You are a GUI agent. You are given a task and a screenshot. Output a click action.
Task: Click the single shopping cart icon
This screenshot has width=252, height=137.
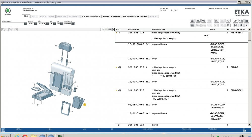tap(228, 25)
